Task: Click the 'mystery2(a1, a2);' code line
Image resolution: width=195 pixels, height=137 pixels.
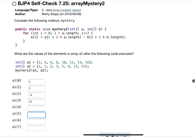Action: tap(31, 70)
